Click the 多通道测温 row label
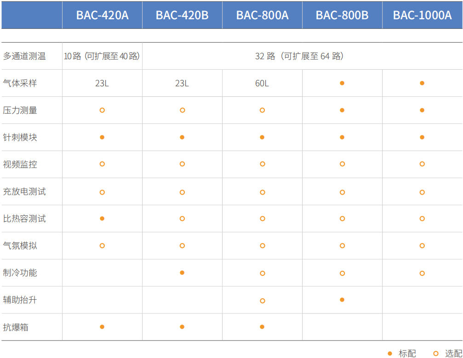This screenshot has height=358, width=463. pos(24,56)
